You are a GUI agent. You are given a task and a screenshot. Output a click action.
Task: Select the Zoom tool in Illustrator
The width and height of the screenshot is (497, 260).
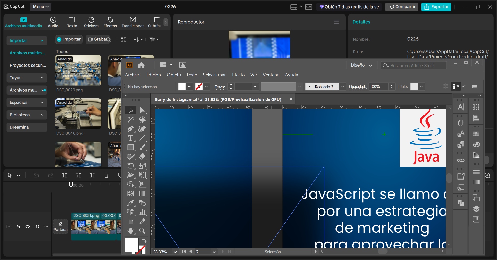(x=142, y=231)
